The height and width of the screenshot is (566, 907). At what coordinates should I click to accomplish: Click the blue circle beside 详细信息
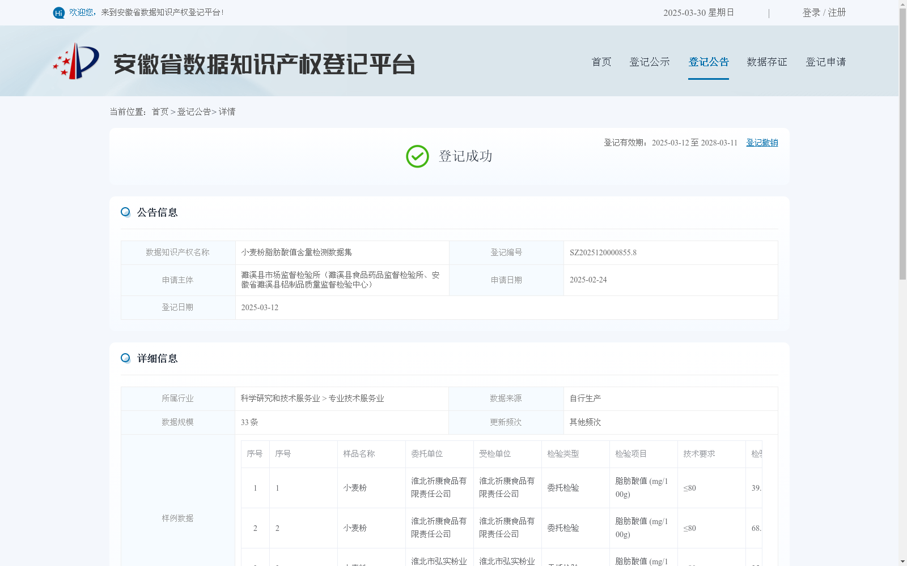(x=125, y=358)
